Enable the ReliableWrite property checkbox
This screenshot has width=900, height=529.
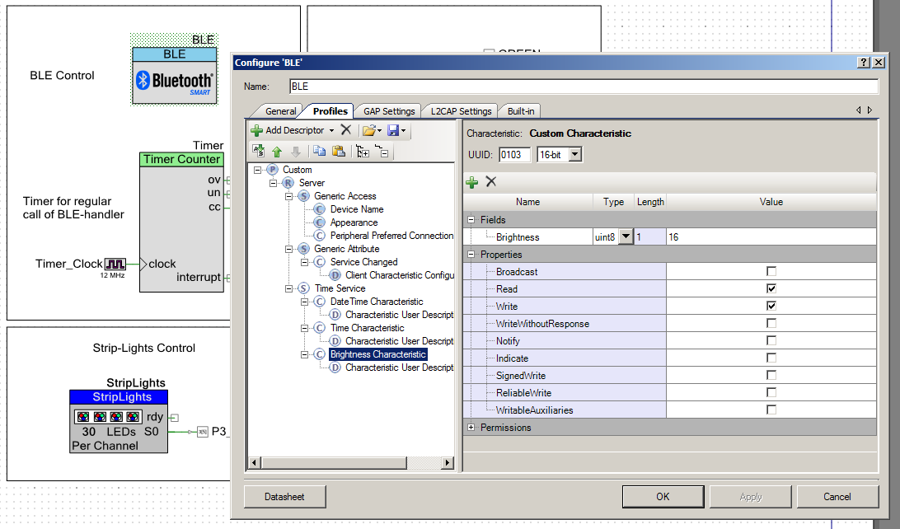pos(771,392)
